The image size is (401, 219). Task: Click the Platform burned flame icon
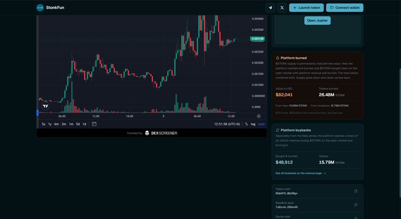point(277,58)
